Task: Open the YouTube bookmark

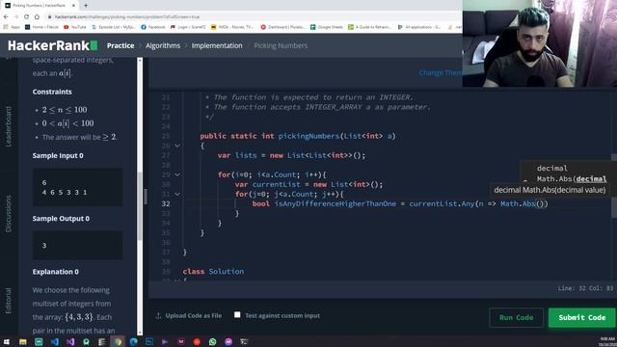Action: [75, 27]
